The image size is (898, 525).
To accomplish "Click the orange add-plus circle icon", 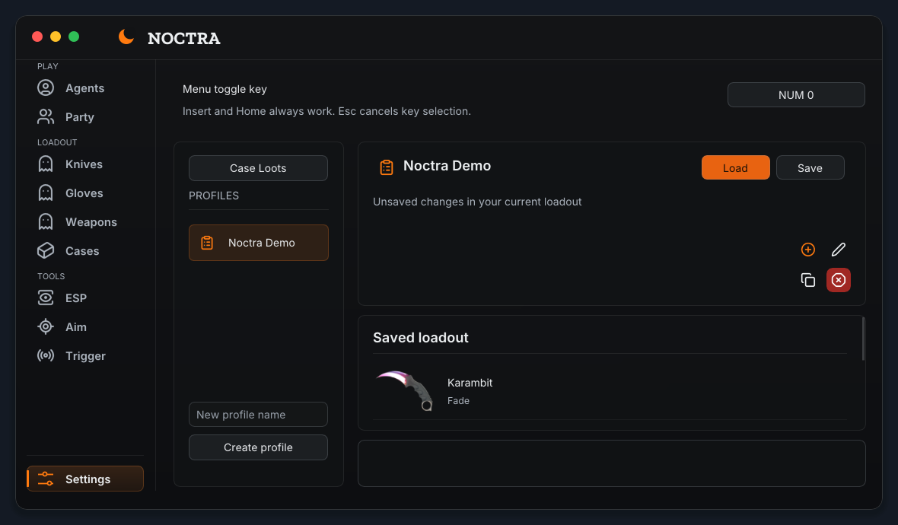I will (808, 250).
